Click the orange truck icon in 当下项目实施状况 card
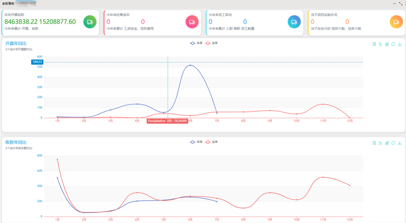 pyautogui.click(x=396, y=22)
